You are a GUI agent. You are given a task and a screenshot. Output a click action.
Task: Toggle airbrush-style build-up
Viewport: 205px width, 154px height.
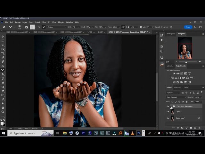pyautogui.click(x=123, y=27)
